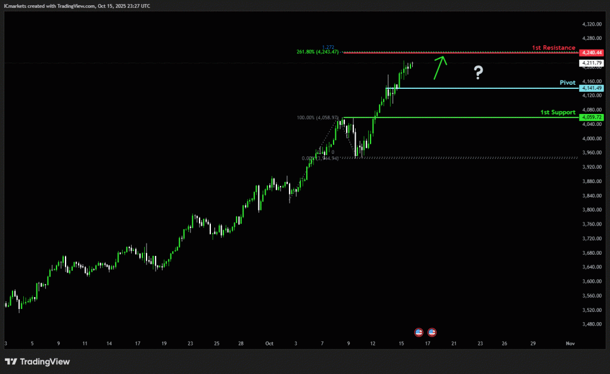This screenshot has width=610, height=374.
Task: Click the TradingView logo
Action: (37, 361)
